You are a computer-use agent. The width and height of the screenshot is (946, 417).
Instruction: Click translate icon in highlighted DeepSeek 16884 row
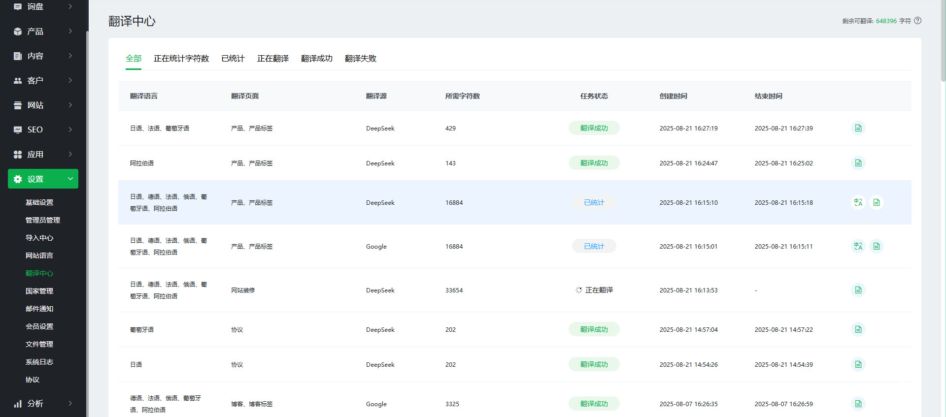[x=858, y=202]
